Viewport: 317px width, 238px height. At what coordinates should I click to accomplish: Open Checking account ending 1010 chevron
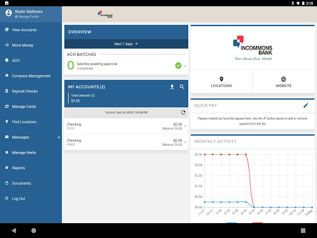pyautogui.click(x=185, y=142)
